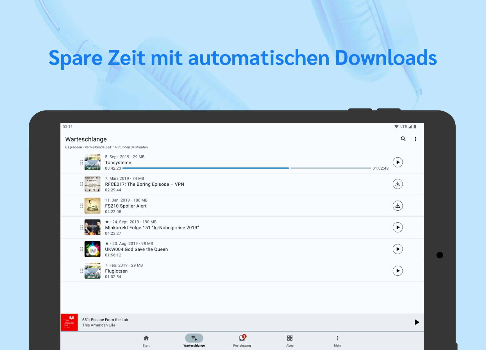
Task: Play the Tonsysteme episode
Action: coord(398,162)
